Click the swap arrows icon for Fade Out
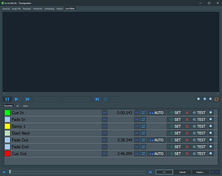Screen dimensions: 222x176 click(144, 140)
